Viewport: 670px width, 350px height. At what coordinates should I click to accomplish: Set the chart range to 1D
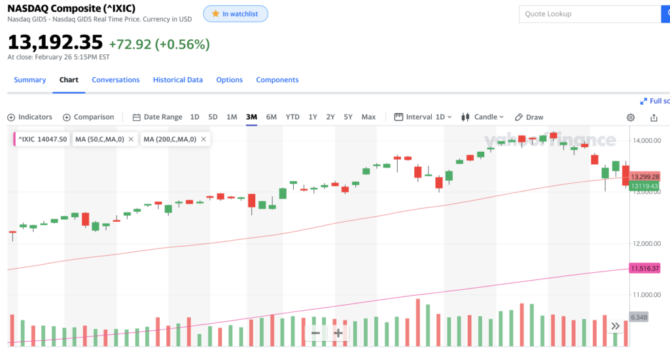(194, 117)
